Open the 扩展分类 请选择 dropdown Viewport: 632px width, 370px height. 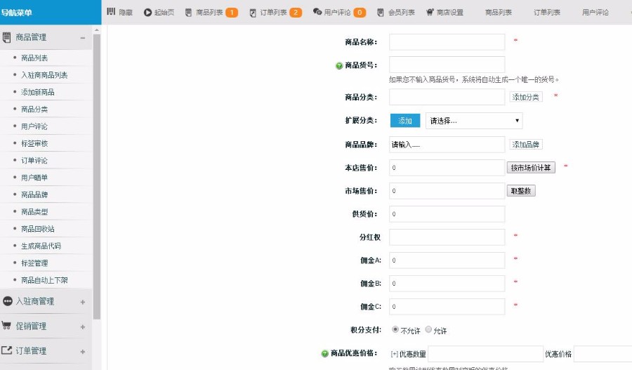pyautogui.click(x=474, y=121)
